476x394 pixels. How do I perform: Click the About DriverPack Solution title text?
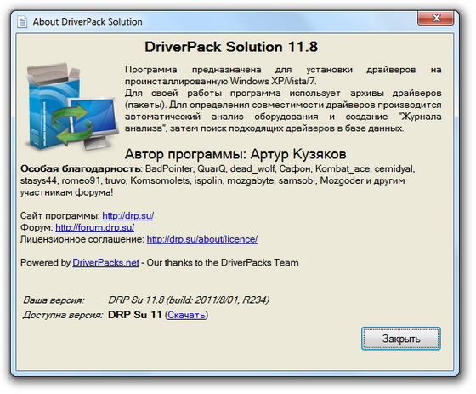click(x=88, y=22)
